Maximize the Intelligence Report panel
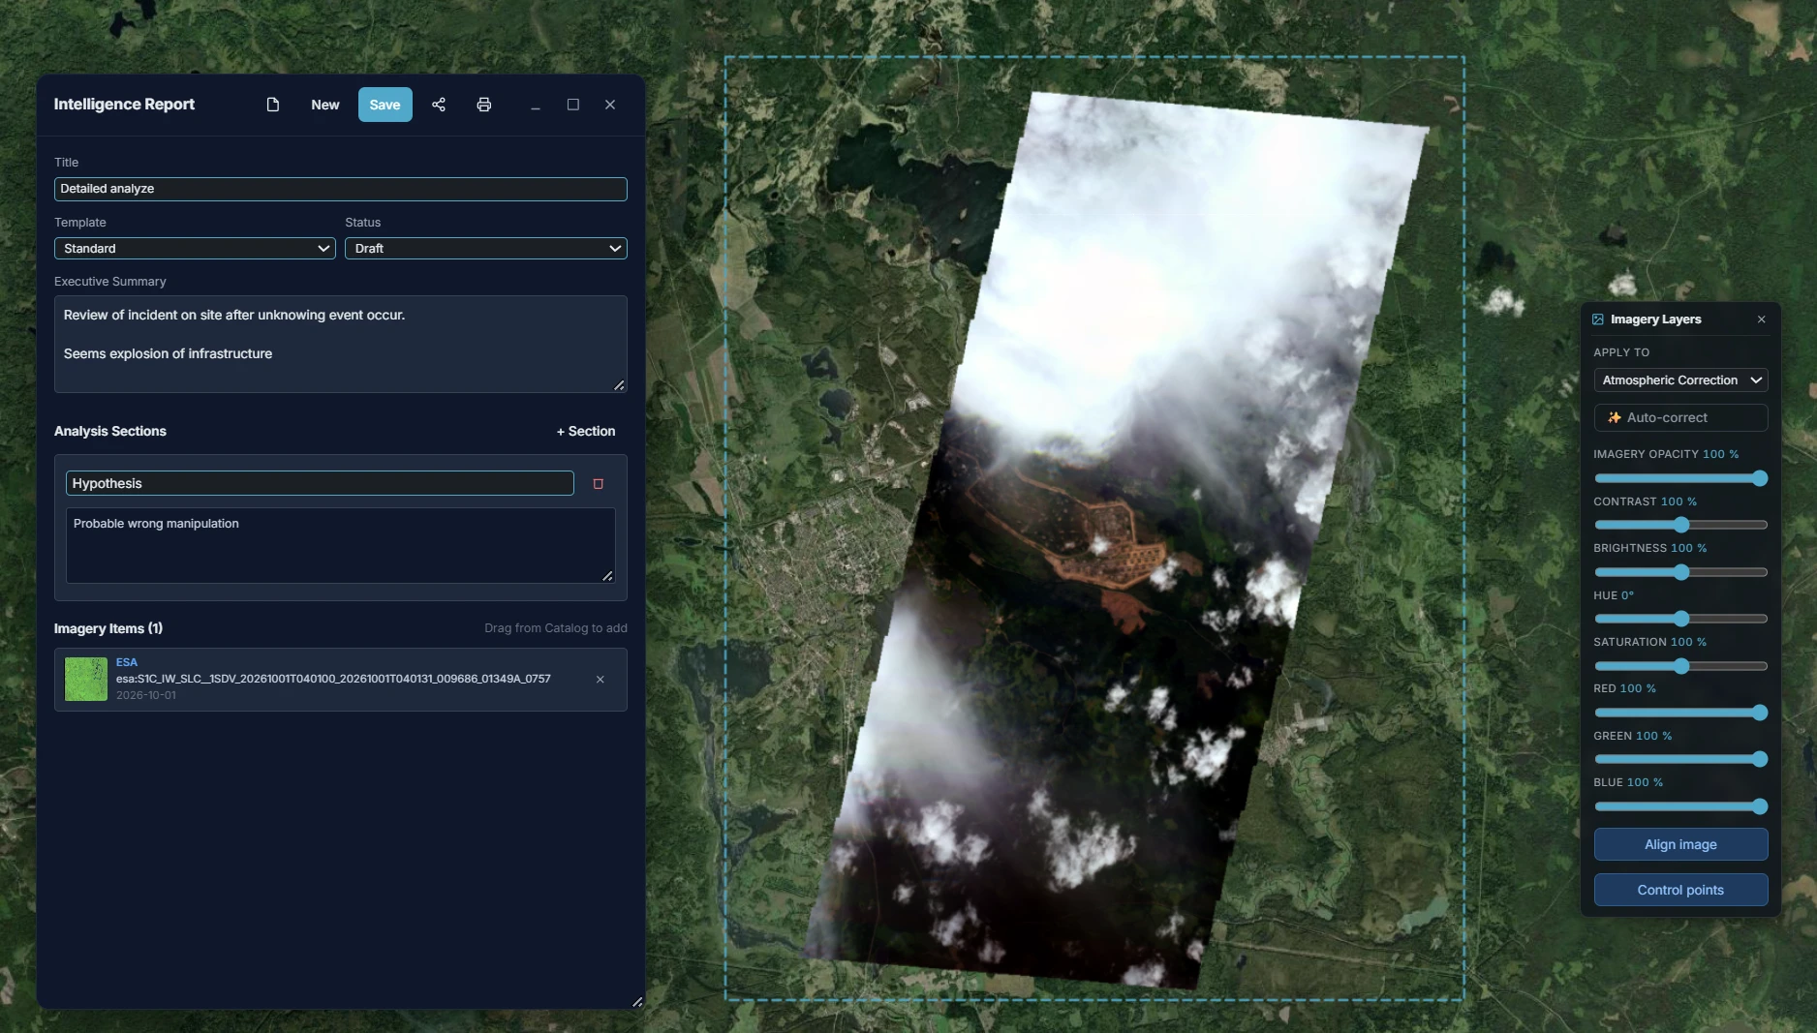This screenshot has height=1033, width=1817. [x=573, y=105]
